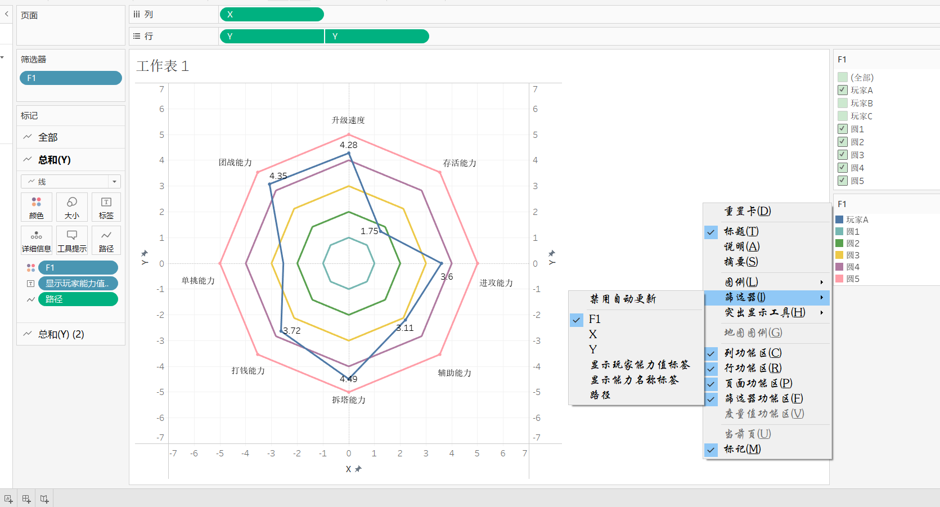940x507 pixels.
Task: Select 显示能力名称标签 in submenu
Action: 636,380
